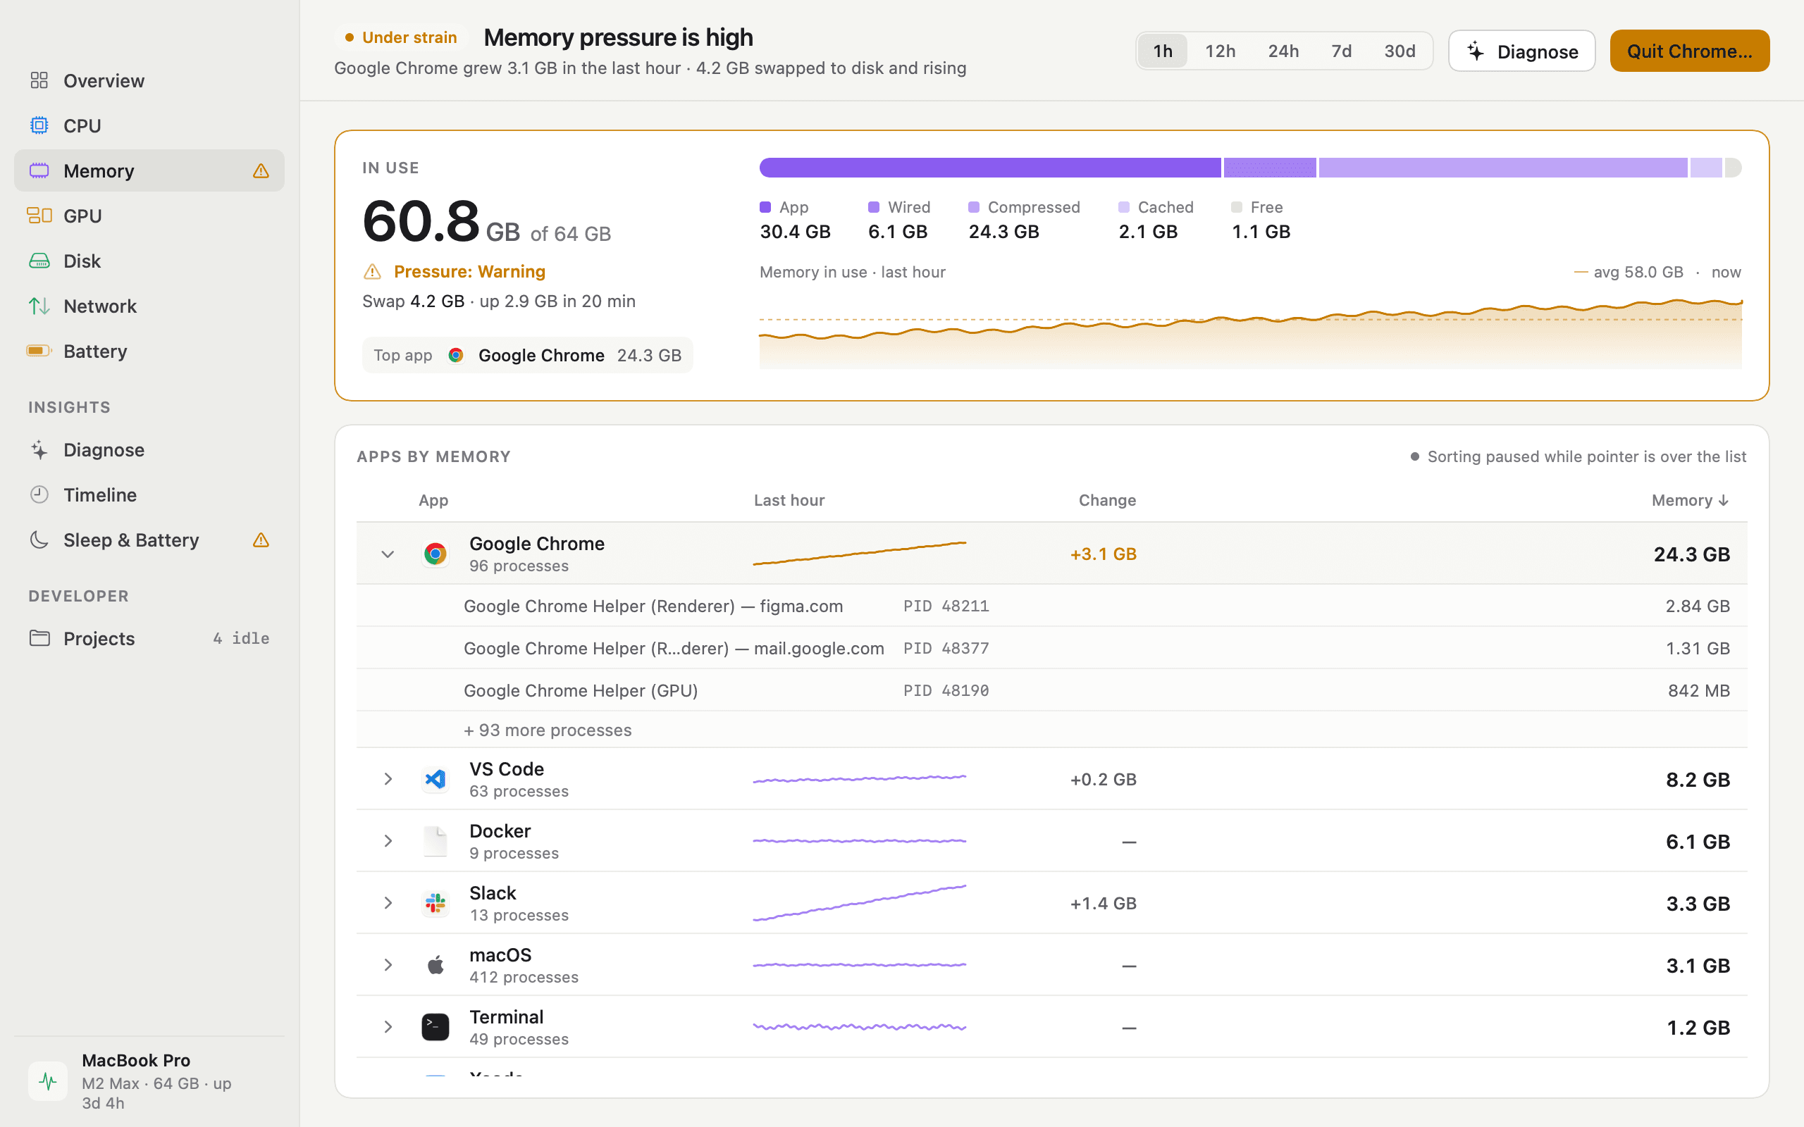
Task: Select the figma.com renderer process row
Action: tap(1051, 605)
